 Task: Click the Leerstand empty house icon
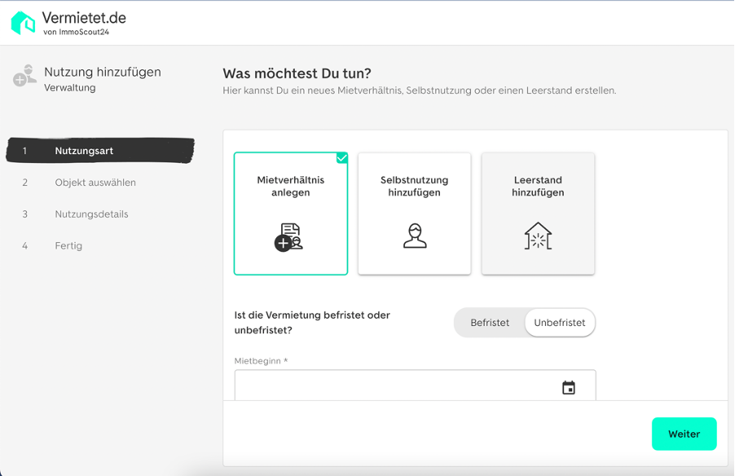538,236
